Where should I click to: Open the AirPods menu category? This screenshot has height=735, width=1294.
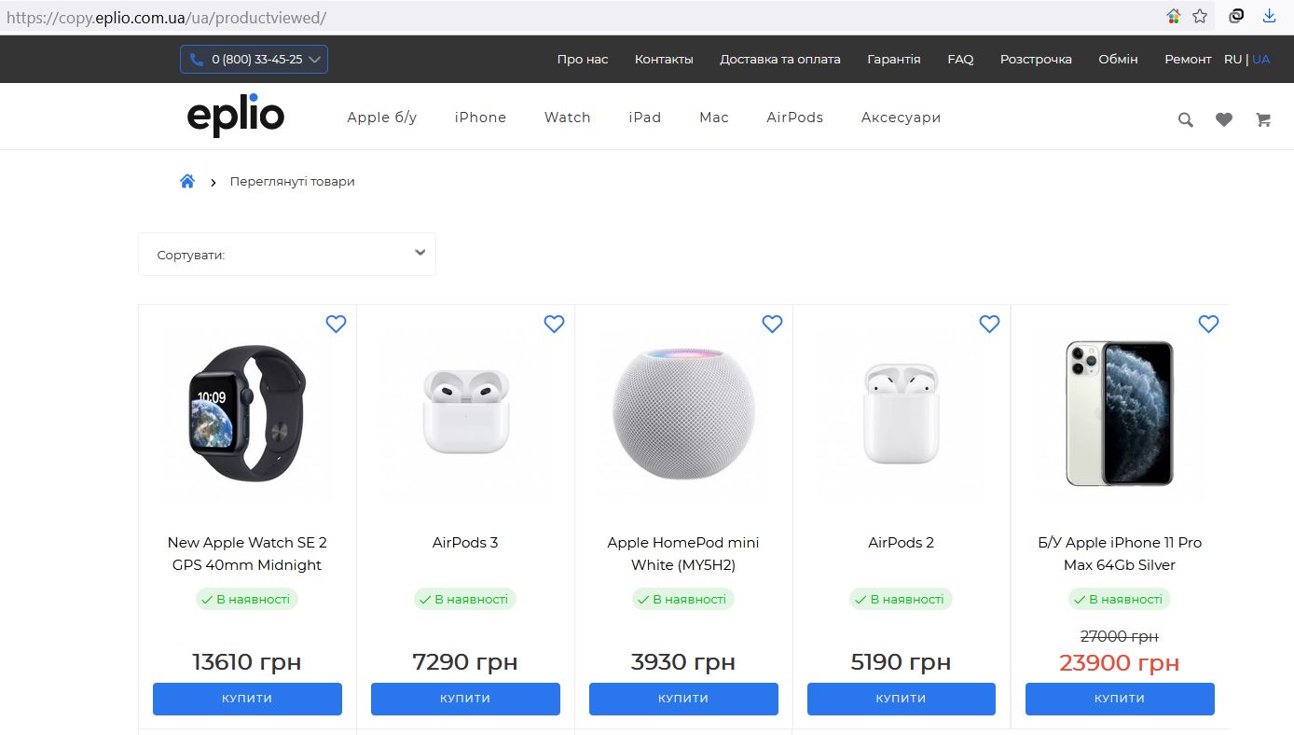(794, 118)
